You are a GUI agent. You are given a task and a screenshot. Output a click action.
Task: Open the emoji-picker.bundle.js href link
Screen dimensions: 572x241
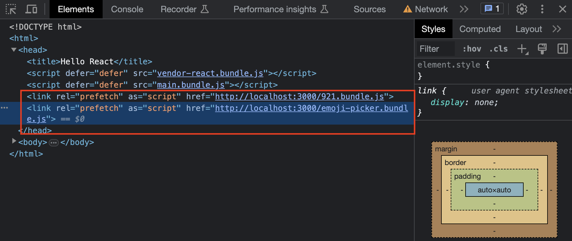[x=311, y=108]
